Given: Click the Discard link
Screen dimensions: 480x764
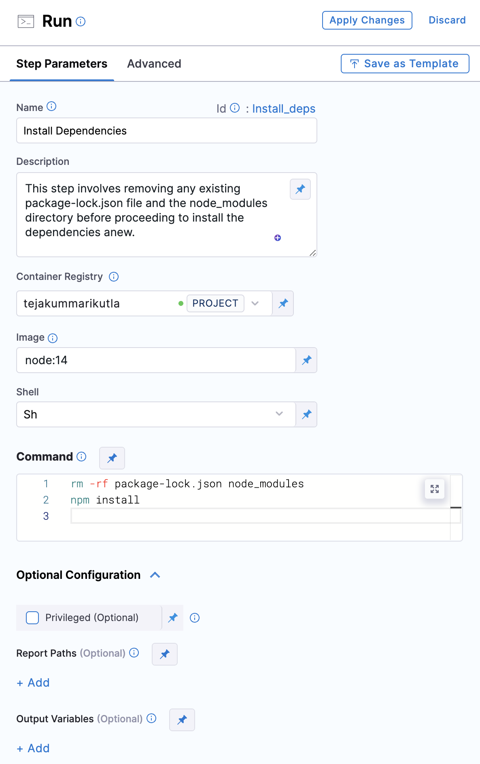Looking at the screenshot, I should click(x=447, y=20).
